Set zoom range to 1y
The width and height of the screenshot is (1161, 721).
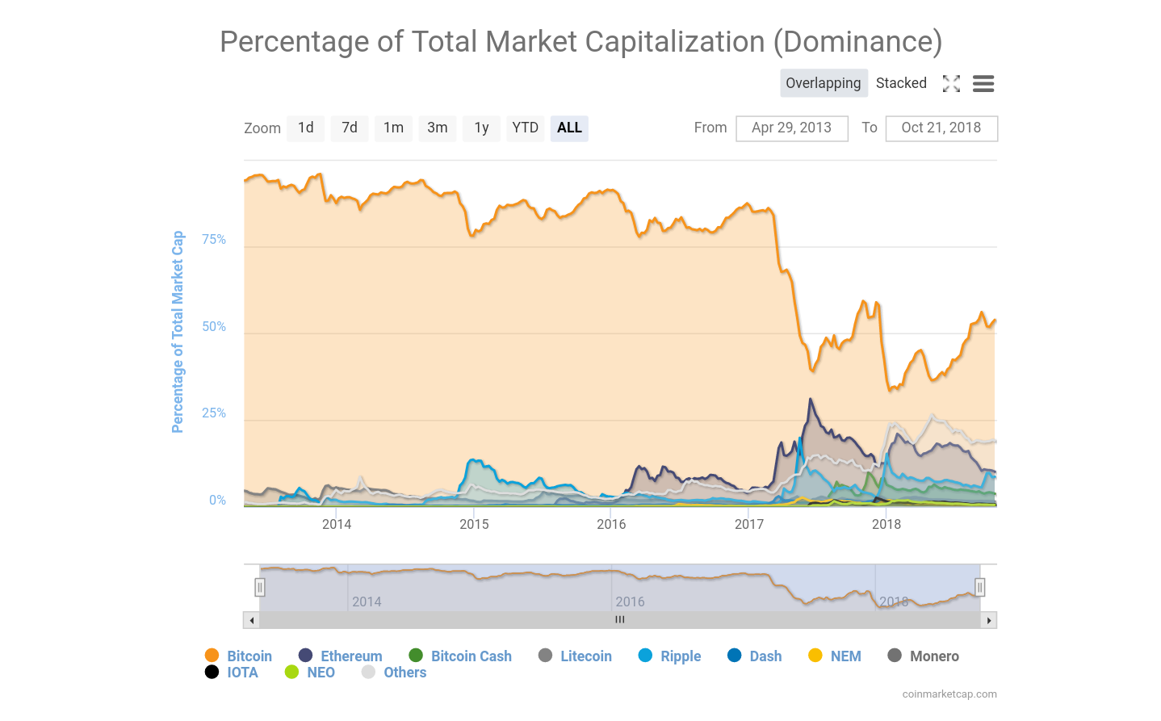pos(481,128)
